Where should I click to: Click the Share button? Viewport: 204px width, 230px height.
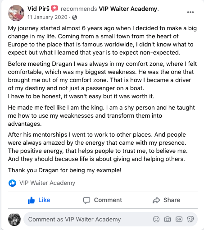pos(166,200)
